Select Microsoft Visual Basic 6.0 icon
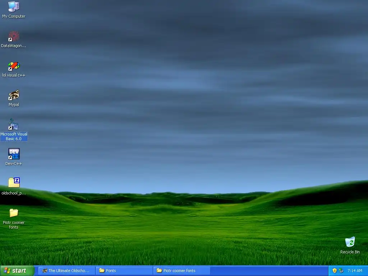Image resolution: width=368 pixels, height=276 pixels. (x=14, y=125)
